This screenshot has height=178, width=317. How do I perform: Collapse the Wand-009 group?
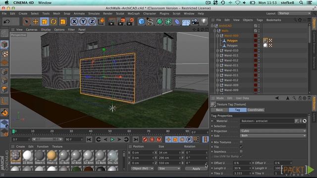coord(217,36)
